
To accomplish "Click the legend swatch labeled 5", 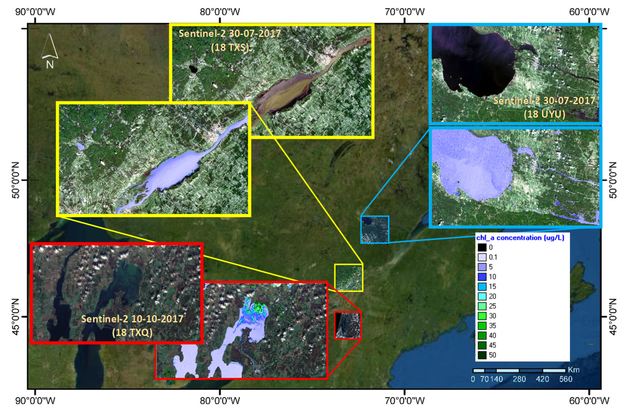I will tap(482, 267).
